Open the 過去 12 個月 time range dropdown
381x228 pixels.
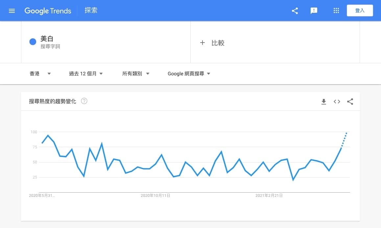click(86, 74)
